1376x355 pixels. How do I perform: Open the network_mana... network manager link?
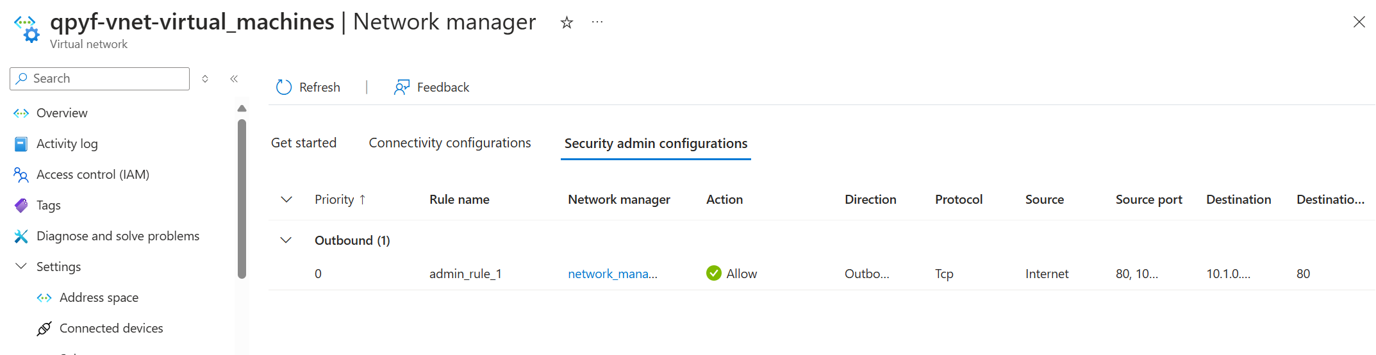click(612, 274)
